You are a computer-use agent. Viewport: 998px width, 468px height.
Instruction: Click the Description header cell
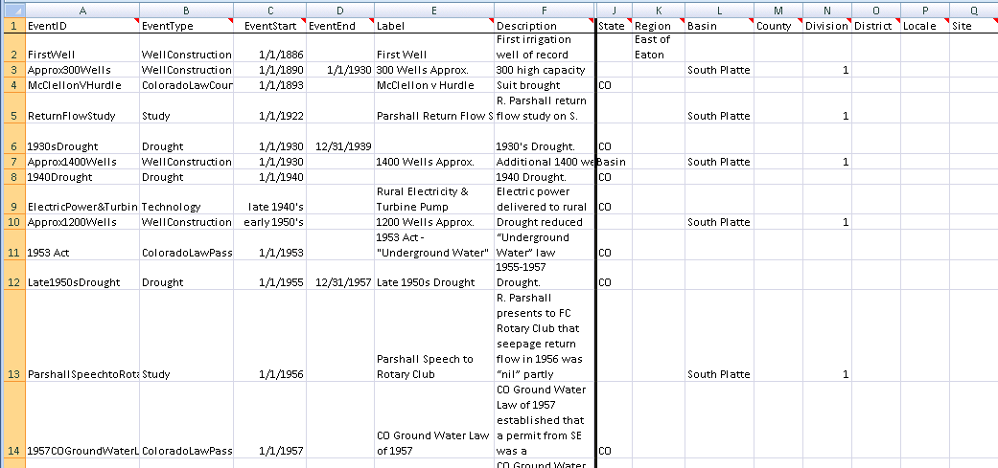tap(545, 26)
